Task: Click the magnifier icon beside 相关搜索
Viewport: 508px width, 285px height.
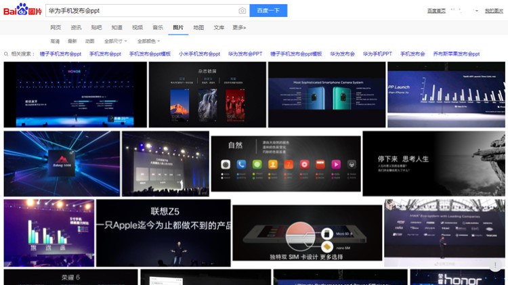Action: click(6, 53)
